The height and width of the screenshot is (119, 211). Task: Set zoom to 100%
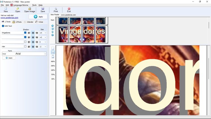click(53, 70)
